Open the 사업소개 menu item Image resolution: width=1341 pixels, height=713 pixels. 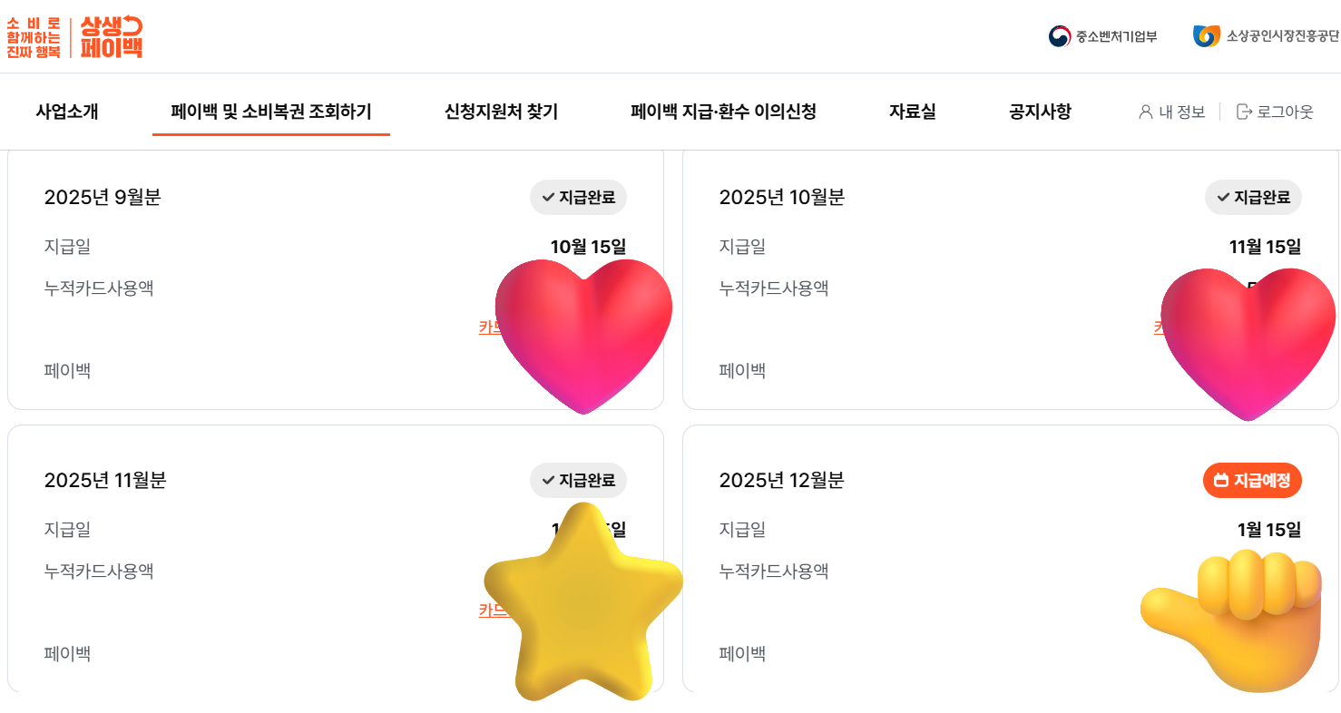66,112
